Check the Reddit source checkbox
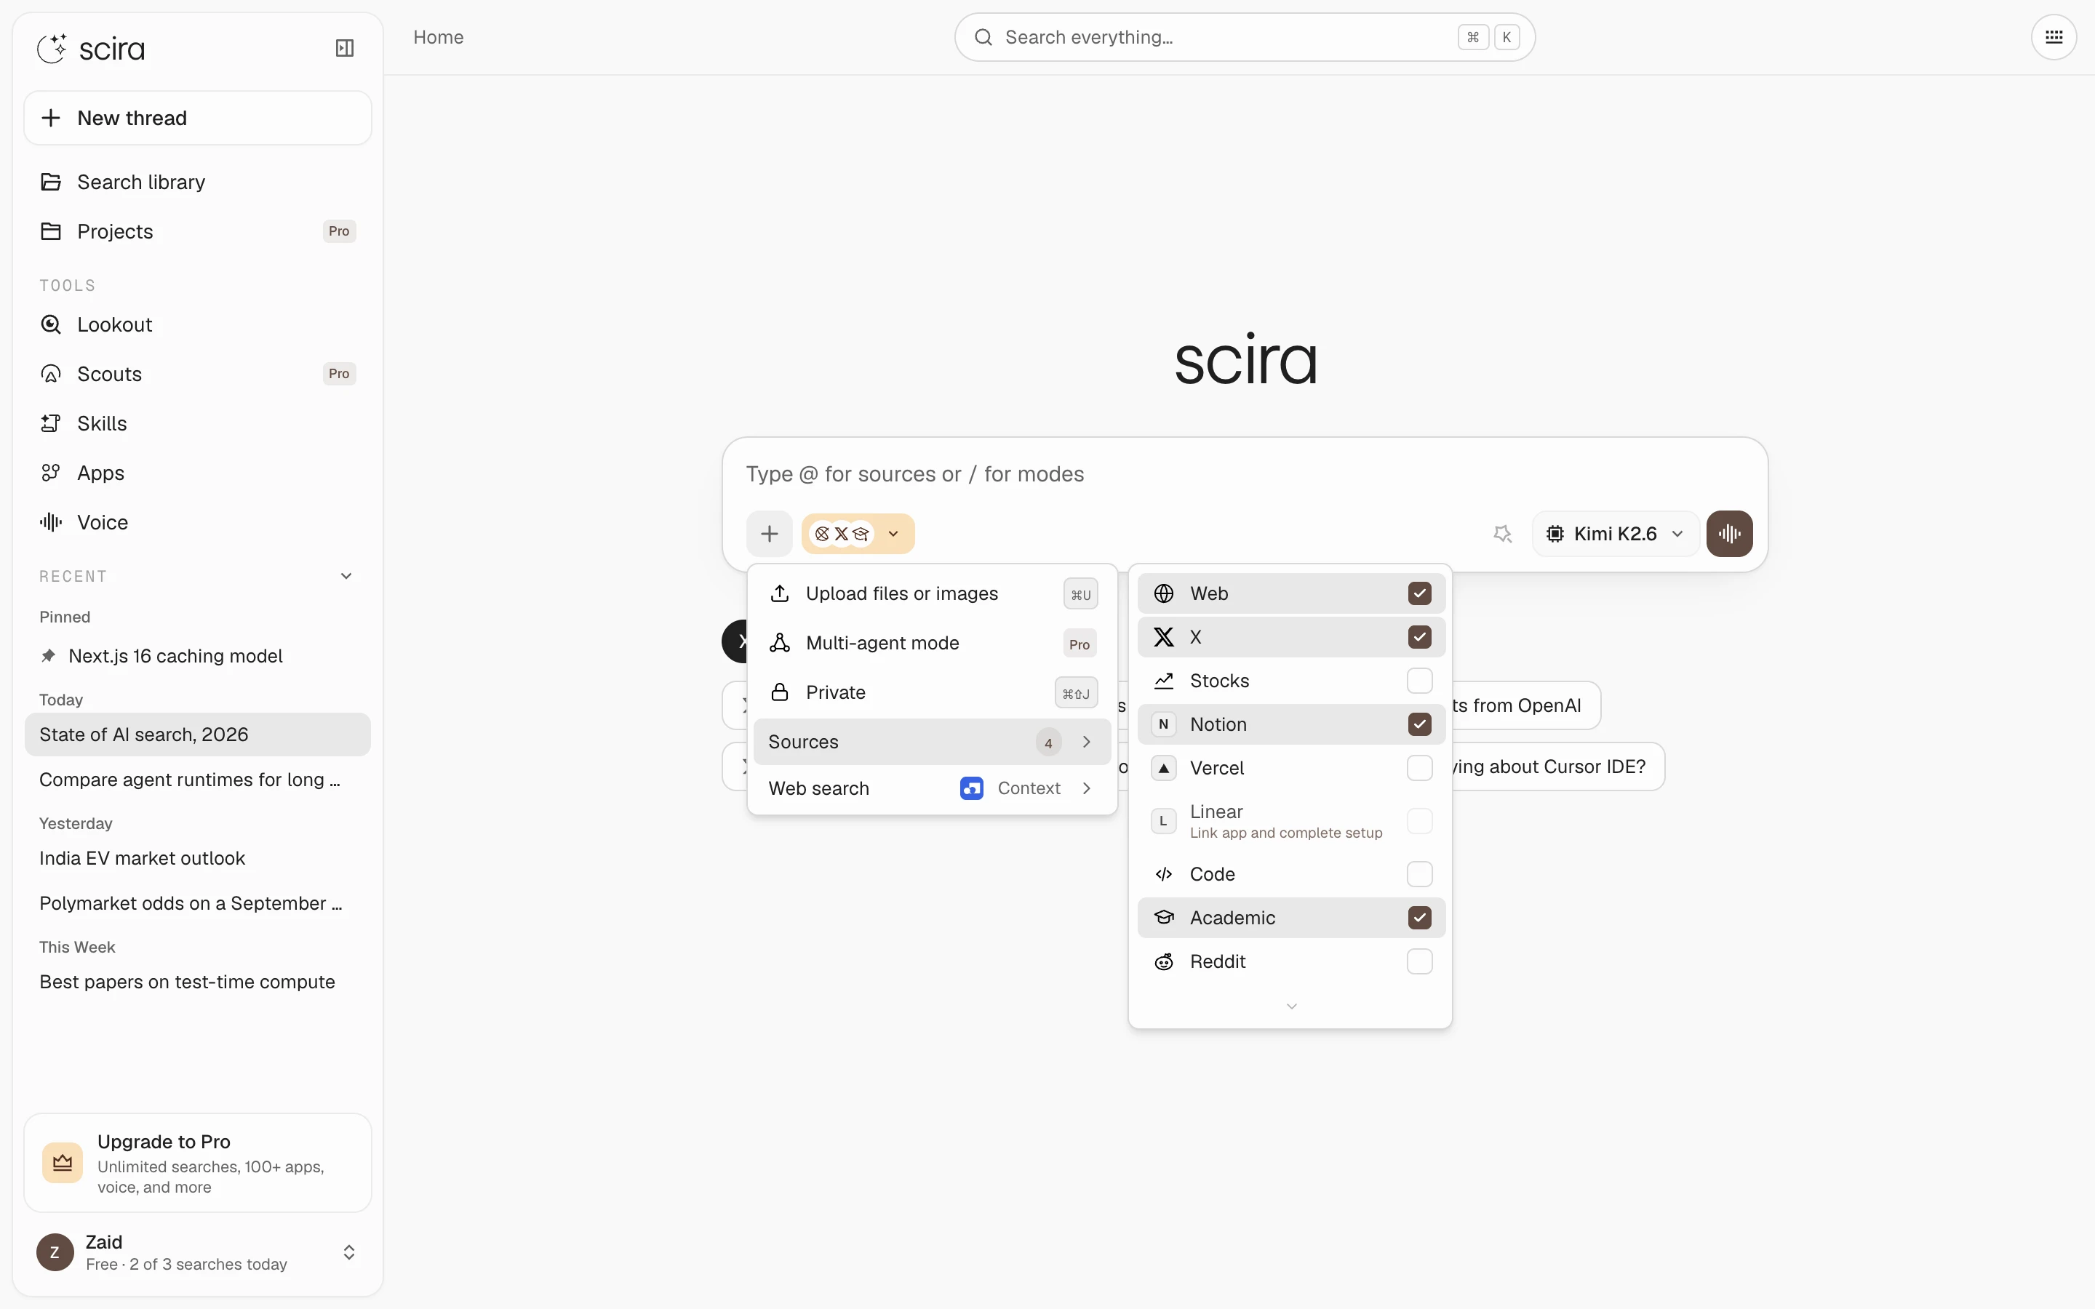This screenshot has height=1309, width=2095. [x=1420, y=962]
